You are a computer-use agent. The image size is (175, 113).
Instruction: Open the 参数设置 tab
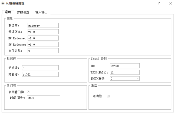(x=23, y=12)
